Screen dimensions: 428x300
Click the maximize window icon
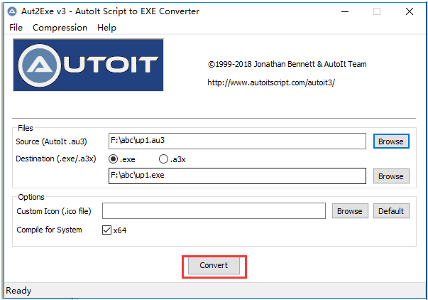click(x=377, y=11)
